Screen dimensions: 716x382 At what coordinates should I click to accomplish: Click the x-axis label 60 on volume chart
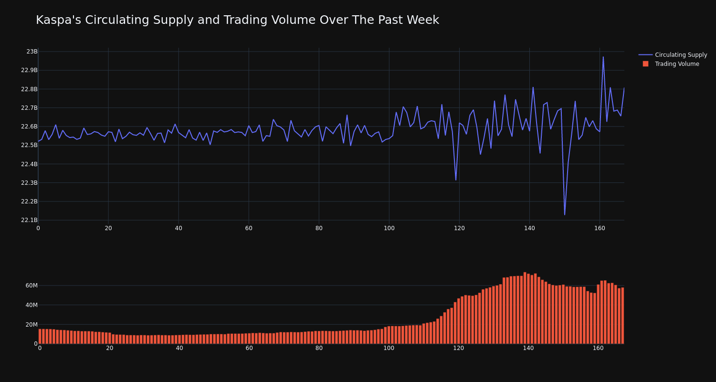click(x=249, y=348)
